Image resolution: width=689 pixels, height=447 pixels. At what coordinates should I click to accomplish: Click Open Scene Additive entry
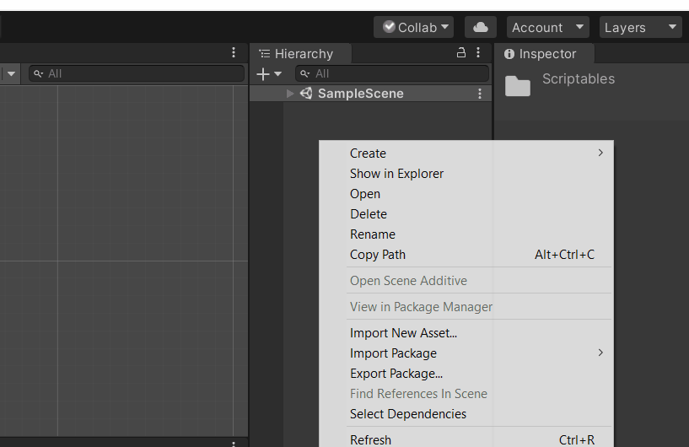tap(466, 280)
